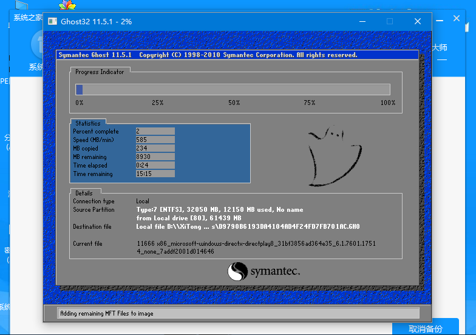Click the Time remaining value 15:15

coord(155,174)
